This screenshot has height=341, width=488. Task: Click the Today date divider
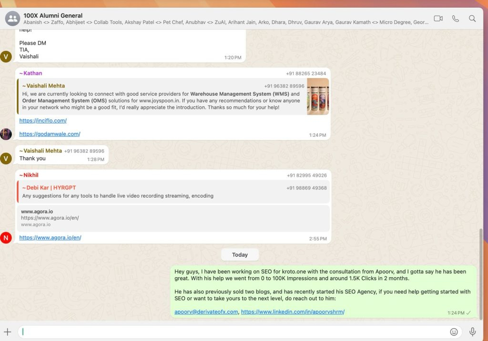pyautogui.click(x=240, y=254)
